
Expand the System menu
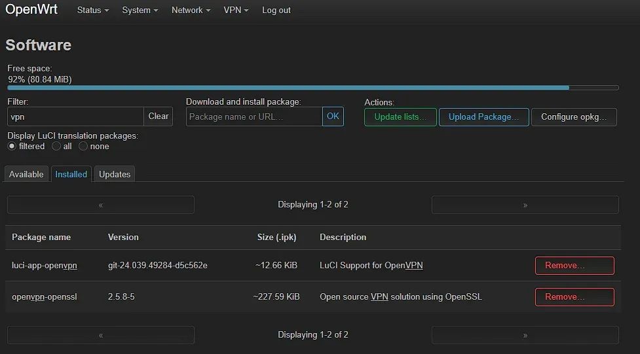pyautogui.click(x=140, y=10)
